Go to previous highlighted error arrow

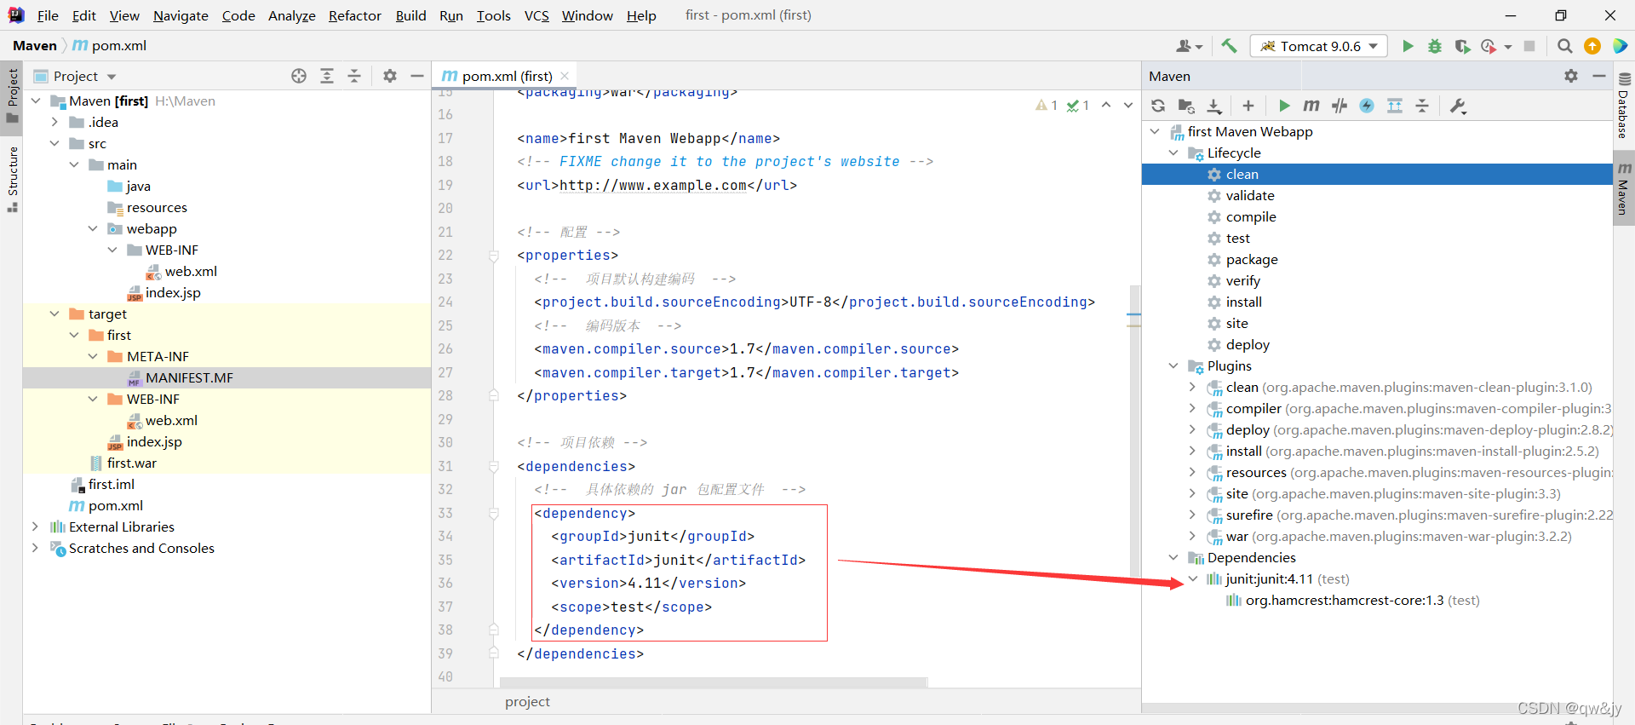(x=1105, y=106)
